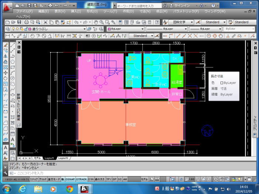Screen dimensions: 259x194
Task: Click the New drawing icon in Standard toolbar
Action: 7,22
